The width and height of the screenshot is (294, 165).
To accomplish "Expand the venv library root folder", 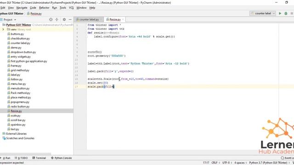I will coord(3,29).
